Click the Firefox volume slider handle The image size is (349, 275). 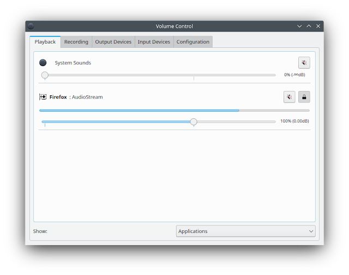(x=194, y=121)
